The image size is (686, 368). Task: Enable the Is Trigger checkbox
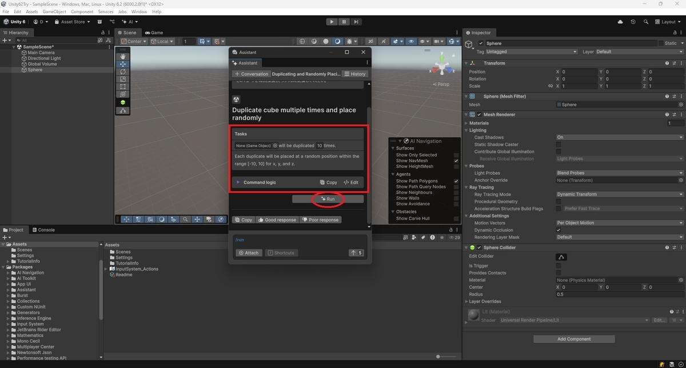click(x=559, y=266)
